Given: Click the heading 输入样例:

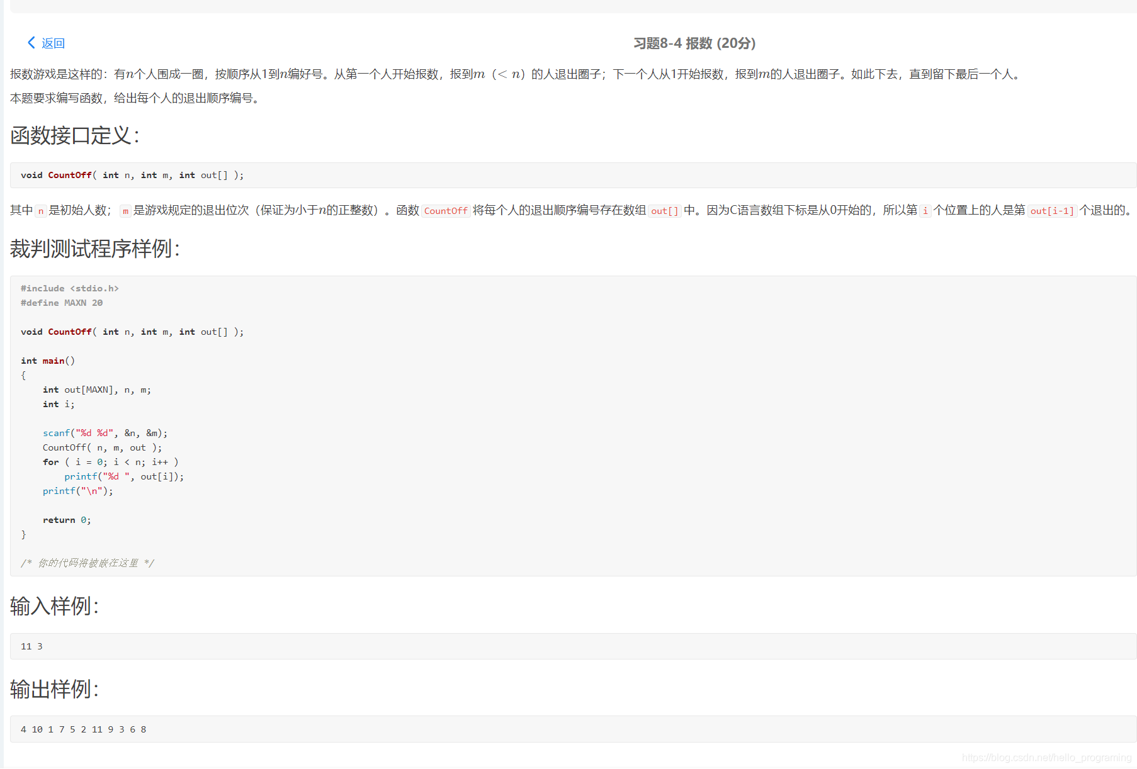Looking at the screenshot, I should point(55,606).
